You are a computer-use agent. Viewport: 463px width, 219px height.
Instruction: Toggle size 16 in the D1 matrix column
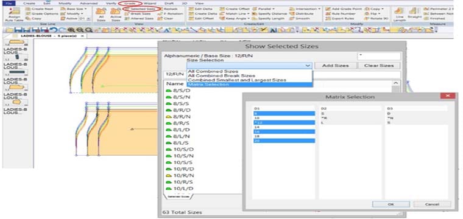(x=284, y=131)
